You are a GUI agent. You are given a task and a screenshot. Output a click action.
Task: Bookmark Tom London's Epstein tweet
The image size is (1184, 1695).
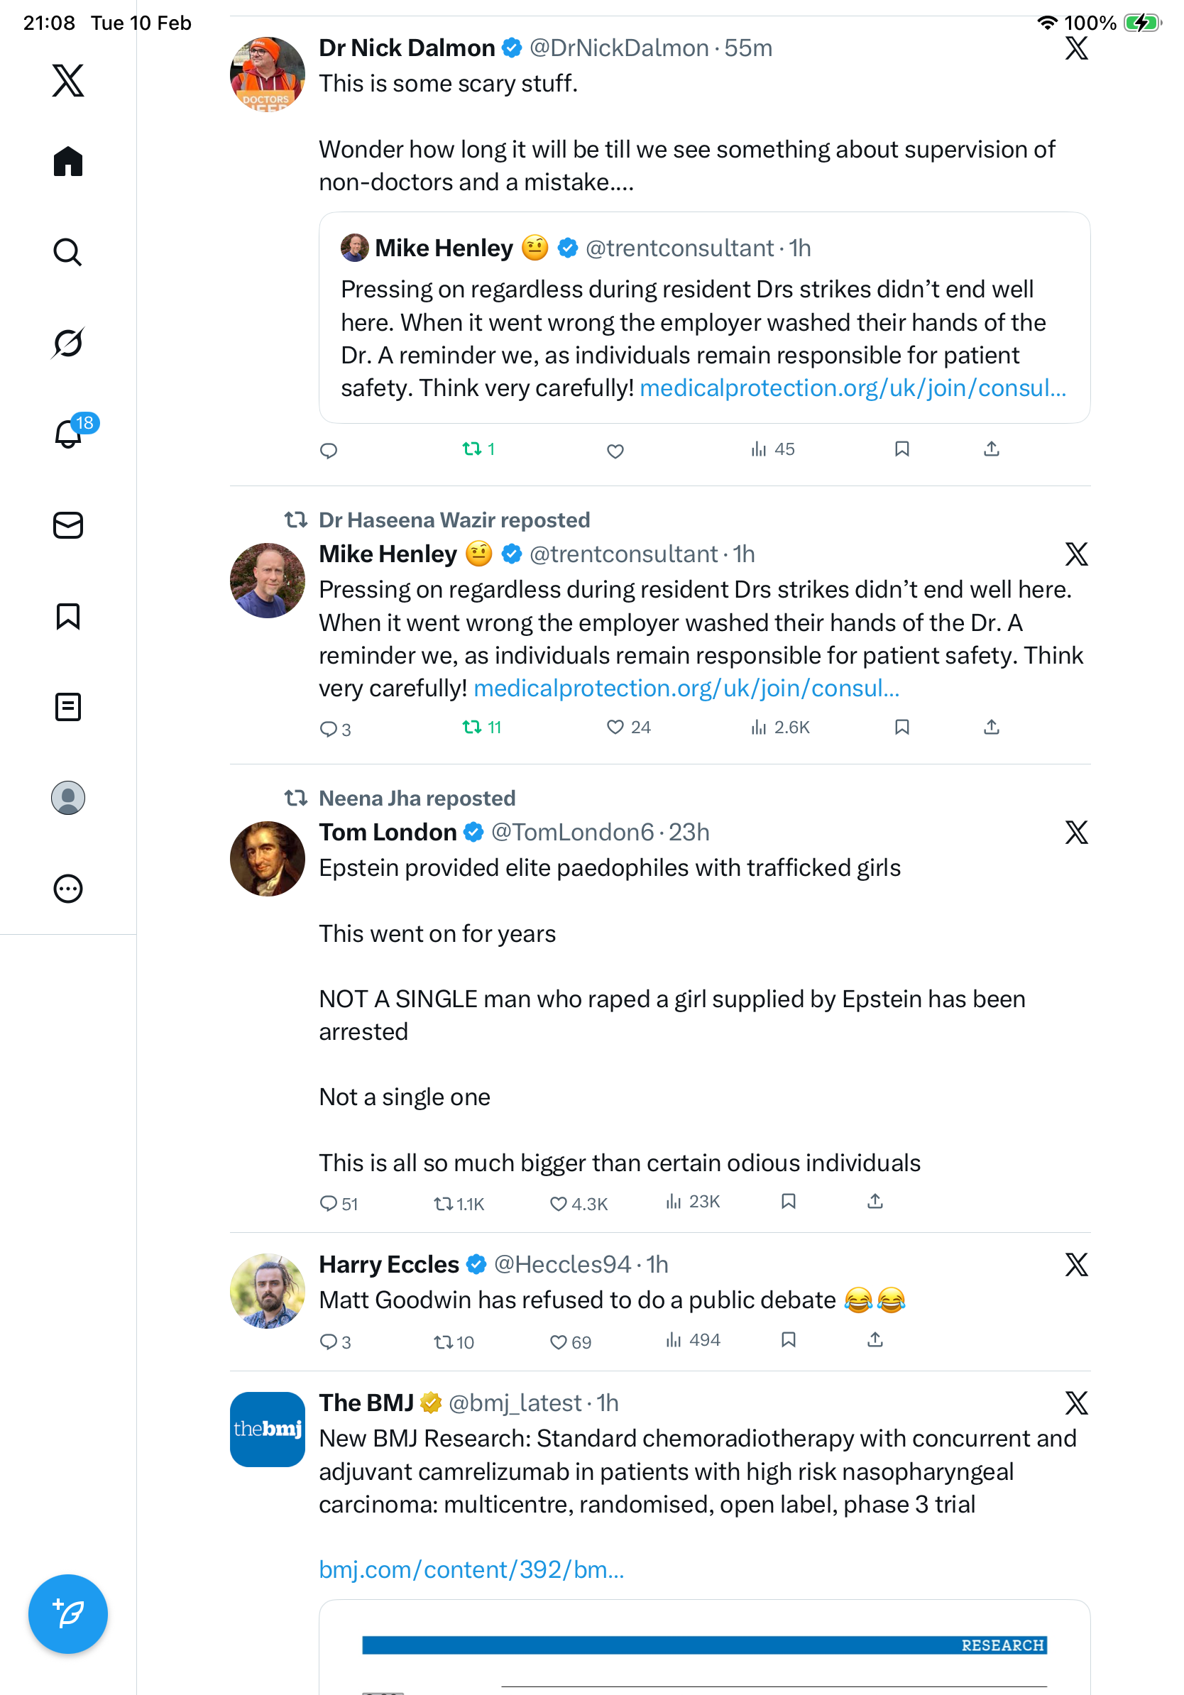pos(788,1201)
